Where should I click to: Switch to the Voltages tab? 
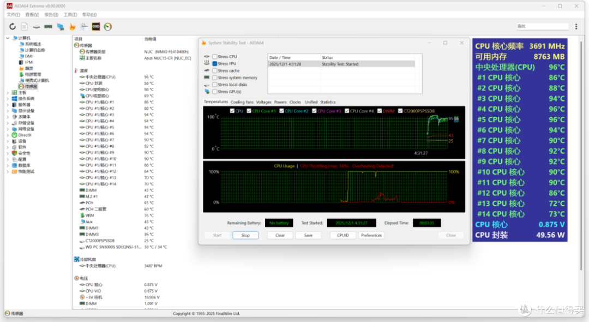(x=264, y=102)
